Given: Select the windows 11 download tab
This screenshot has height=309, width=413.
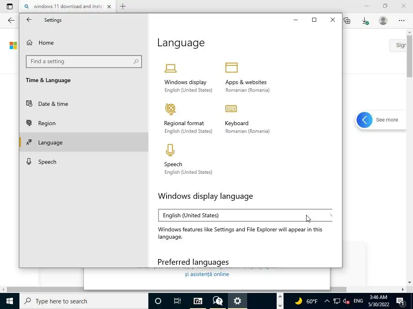Looking at the screenshot, I should click(x=67, y=6).
